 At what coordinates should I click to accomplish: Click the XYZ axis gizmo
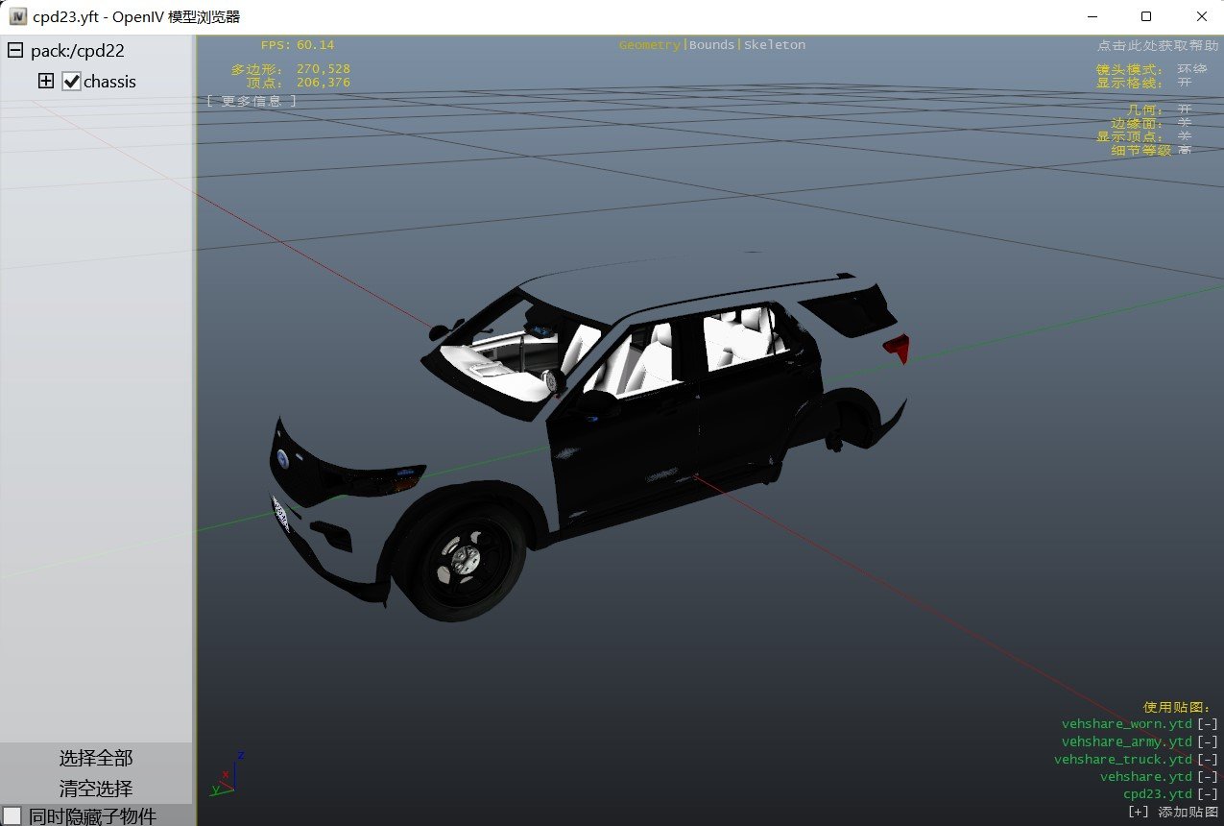227,776
